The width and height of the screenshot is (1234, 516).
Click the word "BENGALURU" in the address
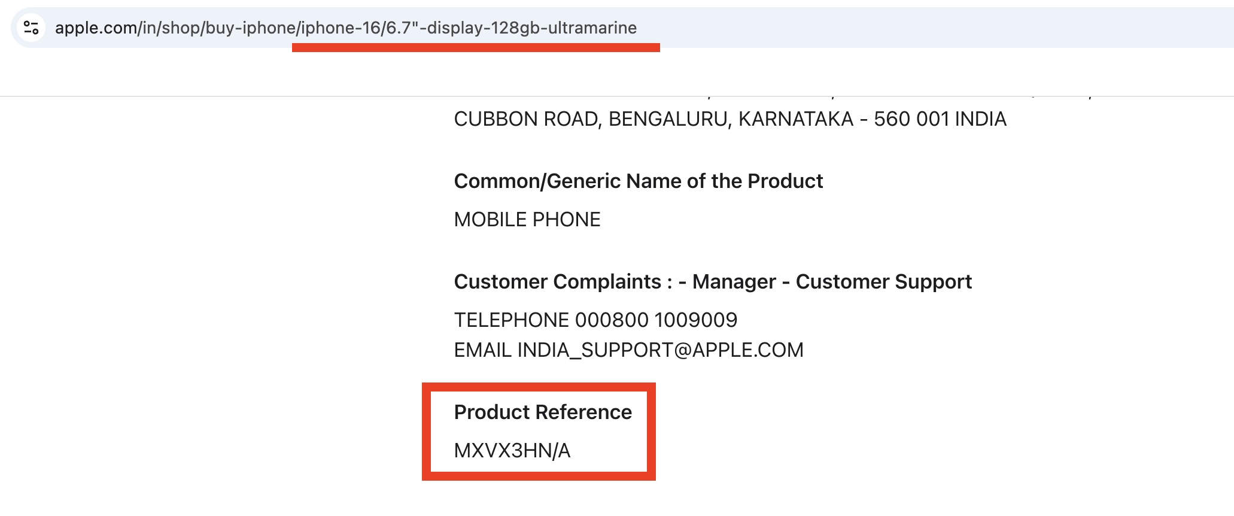(x=668, y=119)
